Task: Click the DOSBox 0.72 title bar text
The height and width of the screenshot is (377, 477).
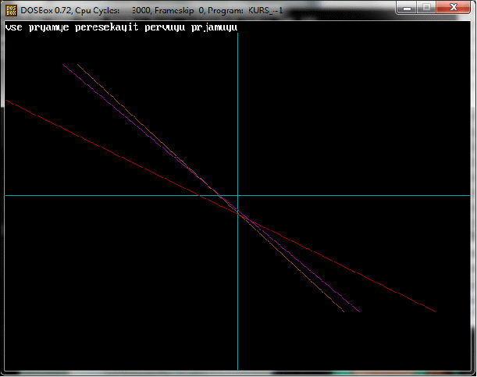Action: 151,10
